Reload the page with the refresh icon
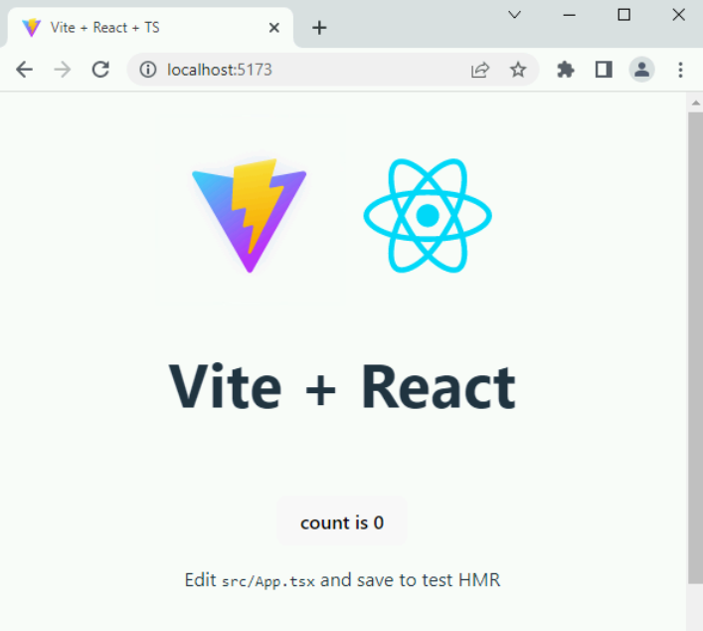 [100, 70]
